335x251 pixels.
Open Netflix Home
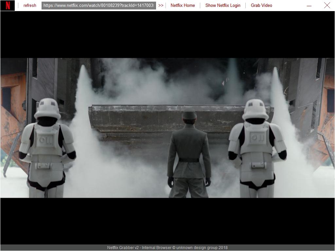click(183, 6)
